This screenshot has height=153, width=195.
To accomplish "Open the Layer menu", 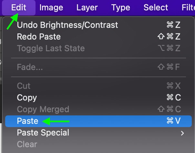I will pyautogui.click(x=87, y=7).
